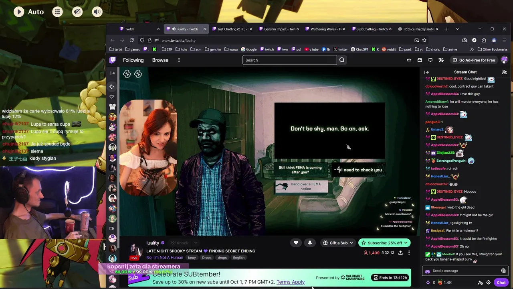Screen dimensions: 513x289
Task: Click the address bar URL twitch.tv/luality
Action: pyautogui.click(x=179, y=40)
